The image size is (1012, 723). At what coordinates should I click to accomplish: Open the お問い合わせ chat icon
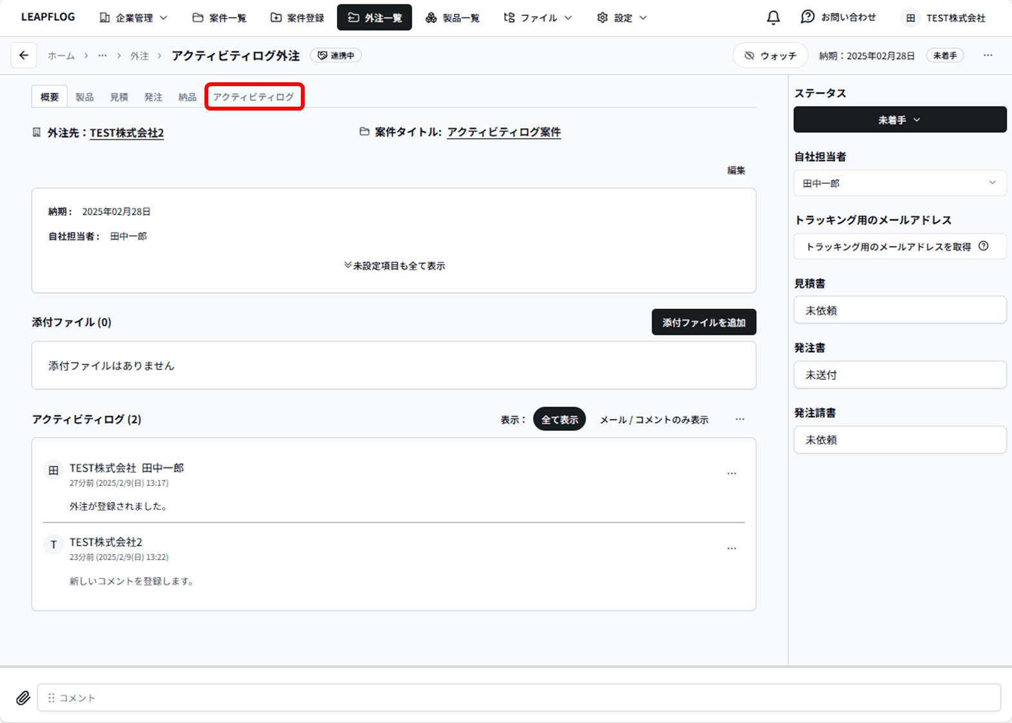click(x=808, y=17)
